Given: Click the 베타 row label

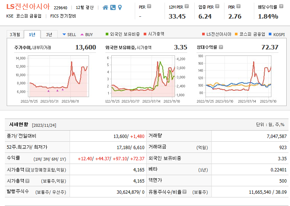Looking at the screenshot, I should click(x=153, y=169).
